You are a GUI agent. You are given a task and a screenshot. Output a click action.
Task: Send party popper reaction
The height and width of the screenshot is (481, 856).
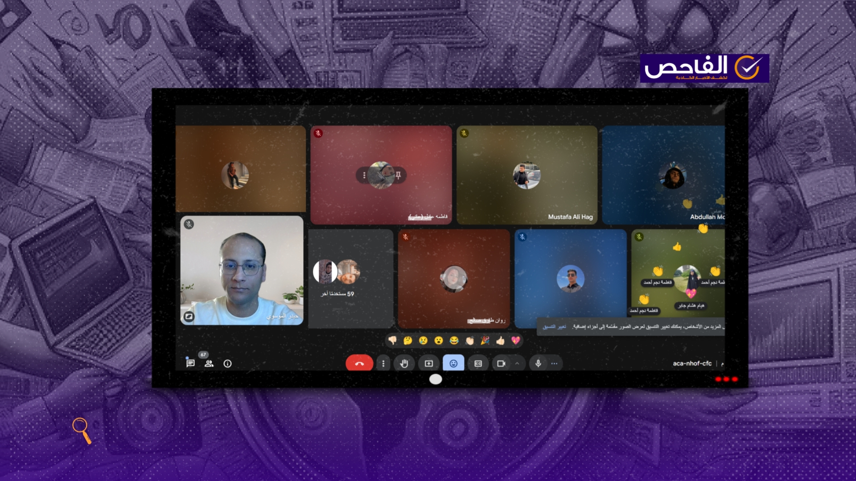[x=485, y=341]
